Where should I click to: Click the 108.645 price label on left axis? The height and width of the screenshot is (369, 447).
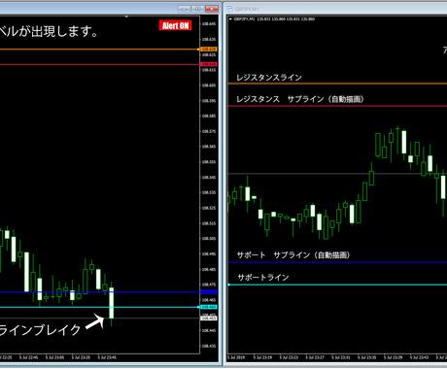click(209, 24)
